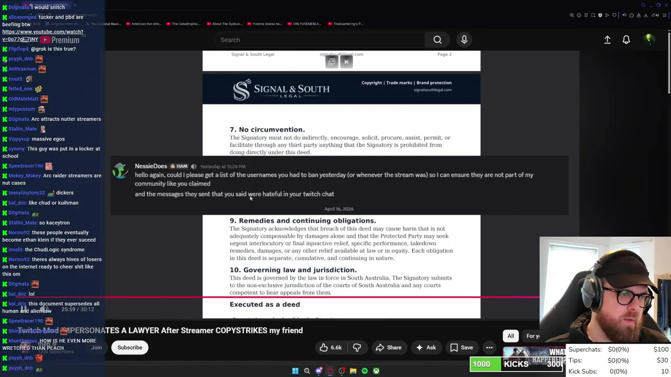Open the youtube.com/watch link in chat
Image resolution: width=671 pixels, height=377 pixels.
pos(42,35)
